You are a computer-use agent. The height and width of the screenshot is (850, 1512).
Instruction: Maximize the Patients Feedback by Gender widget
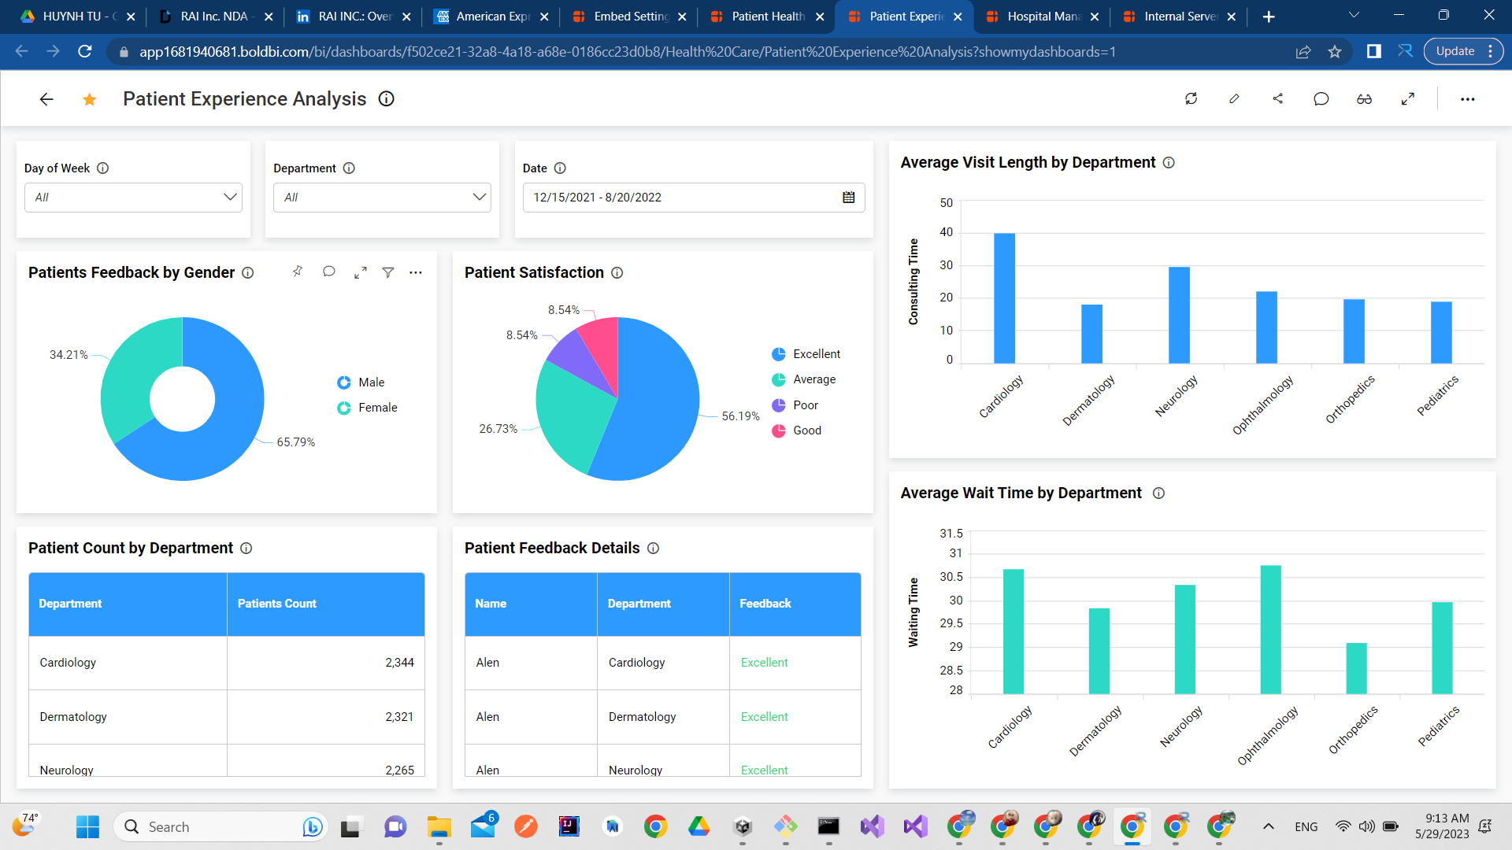360,272
